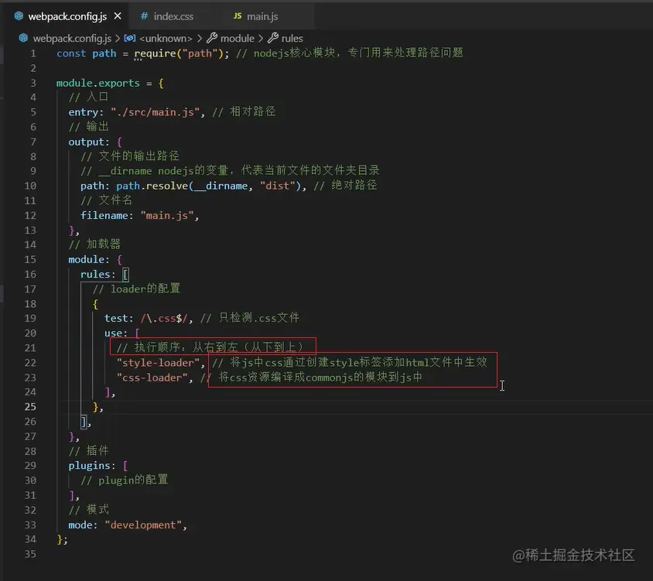Expand breadcrumb chevron after webpack.config.js
Screen dimensions: 653x581
click(x=118, y=39)
